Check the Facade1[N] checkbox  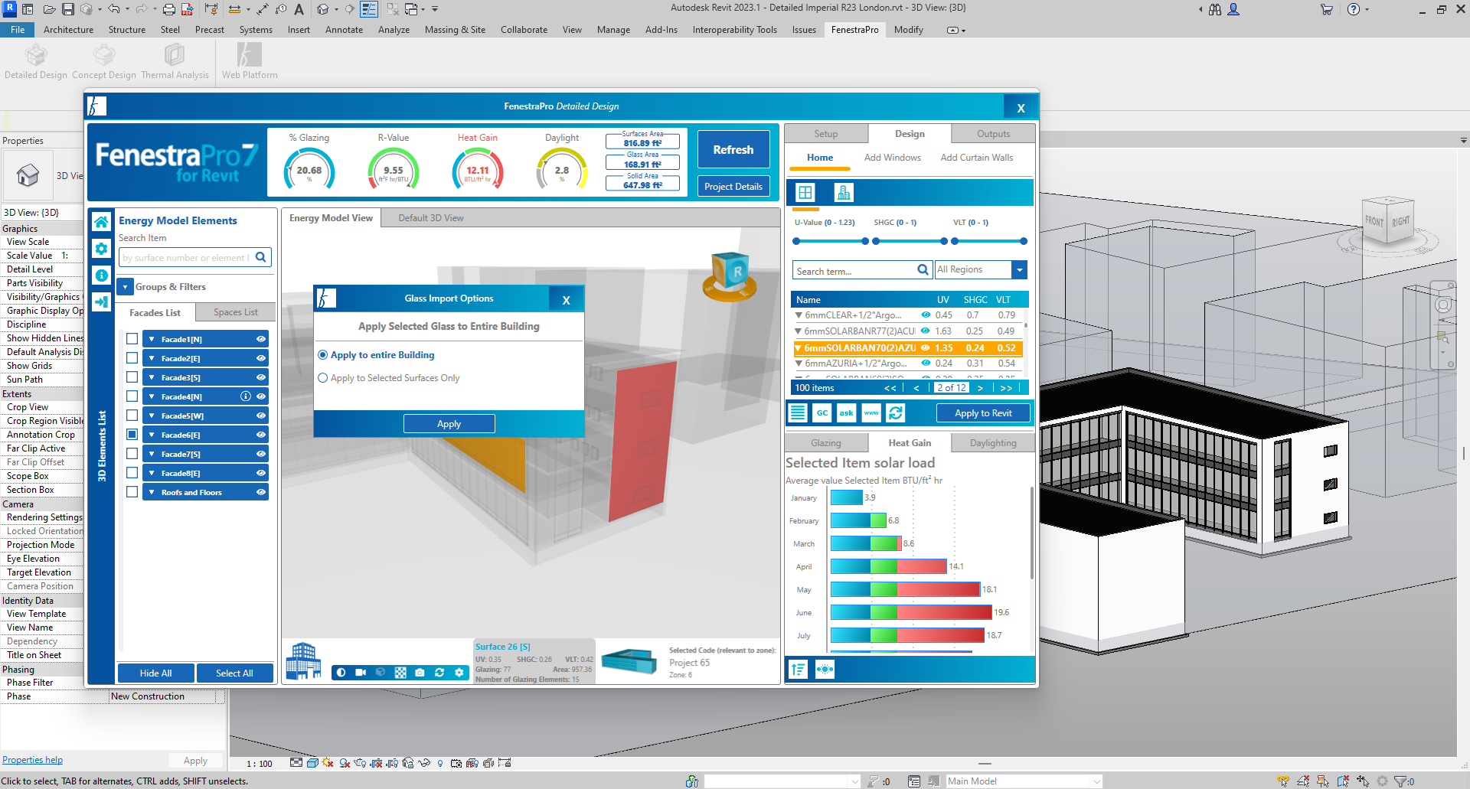[132, 339]
